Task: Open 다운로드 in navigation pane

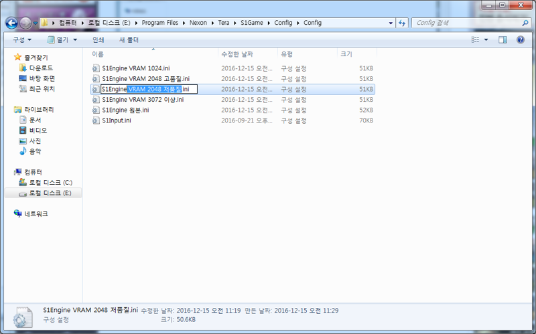Action: tap(41, 68)
